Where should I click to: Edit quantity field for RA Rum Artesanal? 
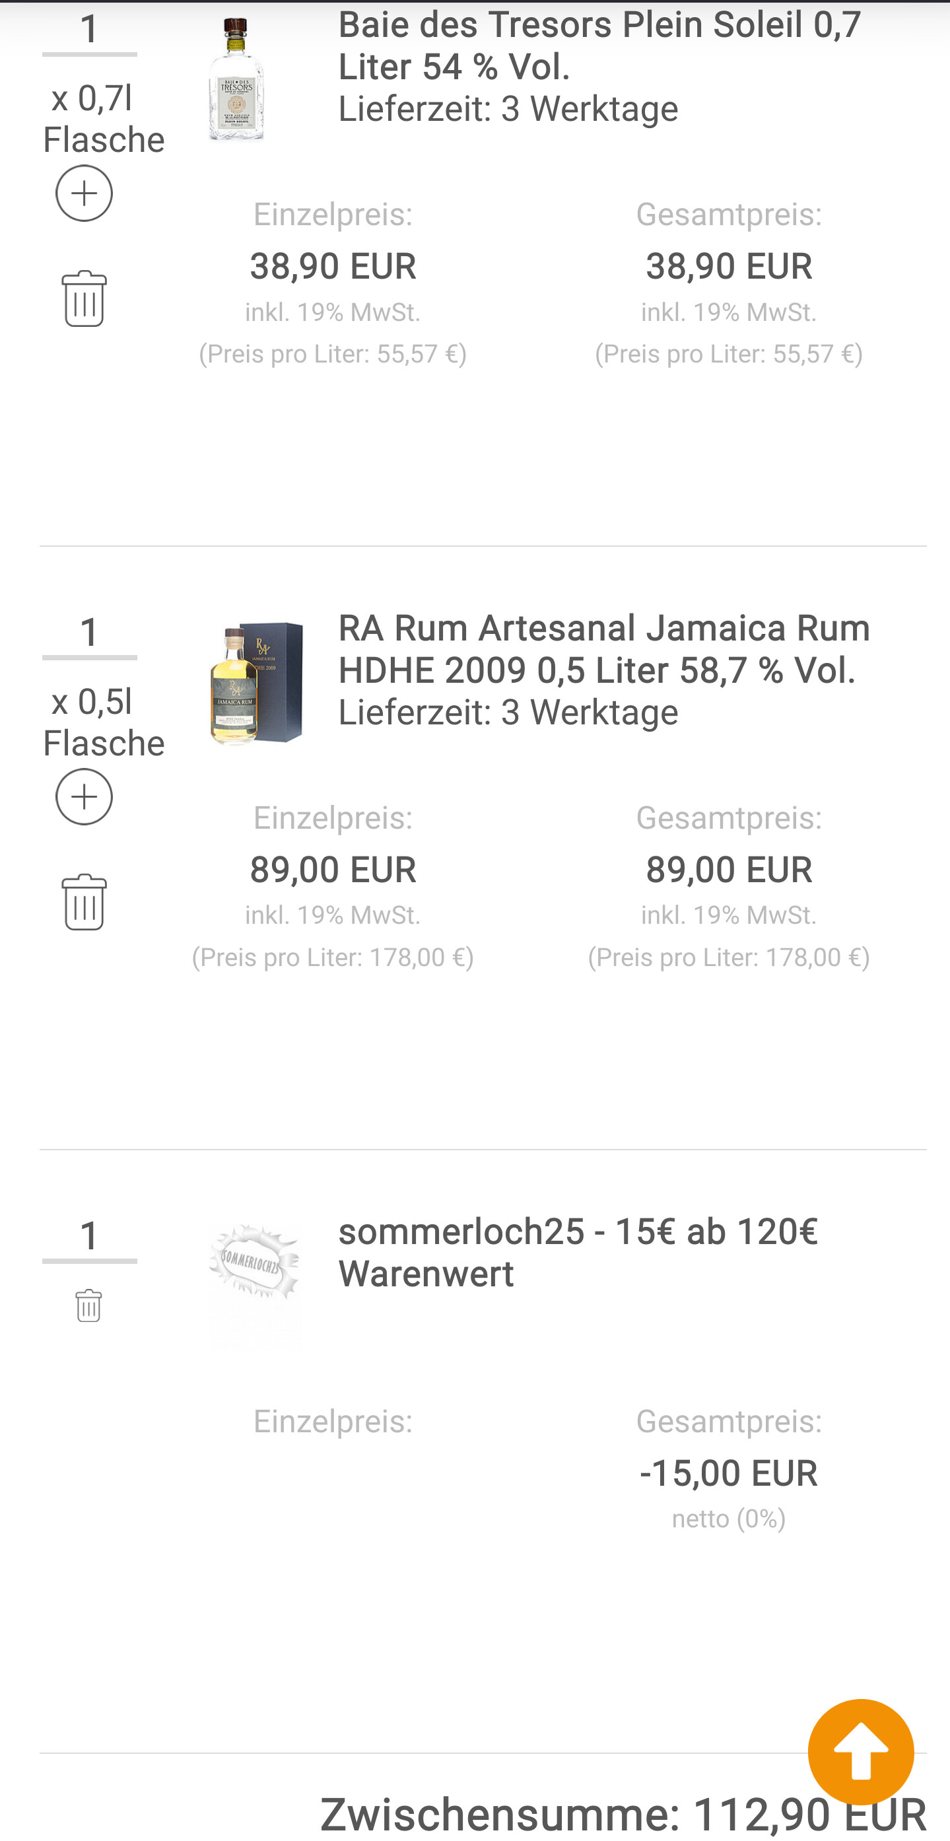click(x=89, y=633)
